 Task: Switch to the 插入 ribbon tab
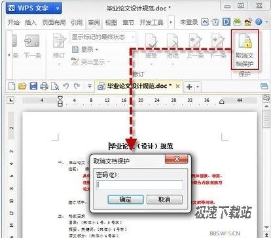pos(31,22)
